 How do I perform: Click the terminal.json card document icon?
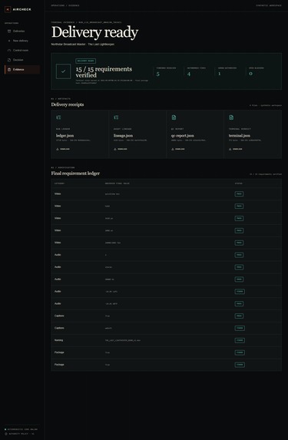(231, 117)
